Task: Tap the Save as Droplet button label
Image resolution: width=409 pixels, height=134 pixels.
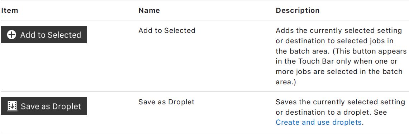Action: click(x=51, y=106)
